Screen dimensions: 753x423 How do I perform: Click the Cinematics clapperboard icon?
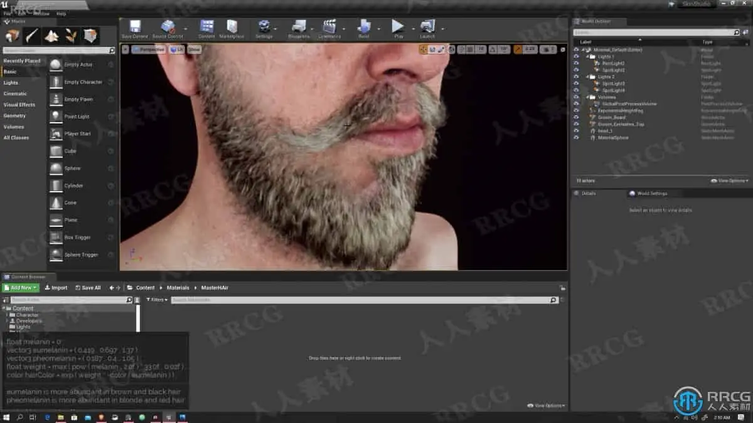click(x=329, y=27)
